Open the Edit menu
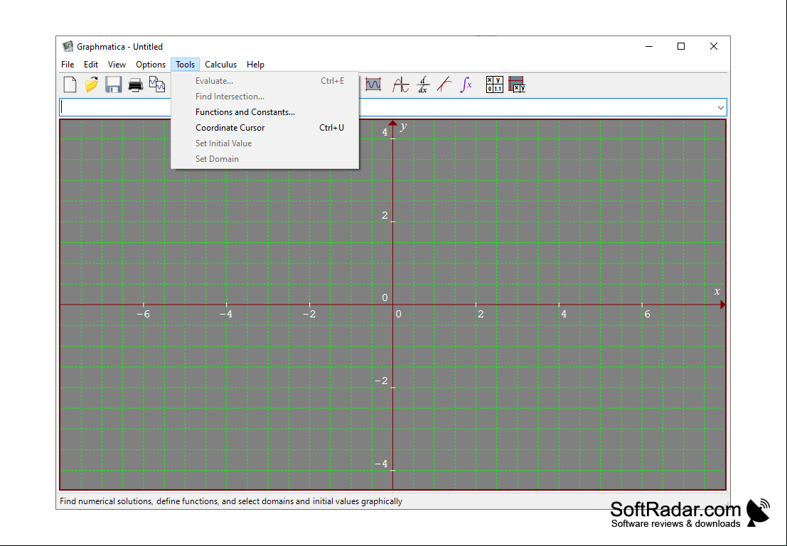787x546 pixels. pyautogui.click(x=91, y=64)
